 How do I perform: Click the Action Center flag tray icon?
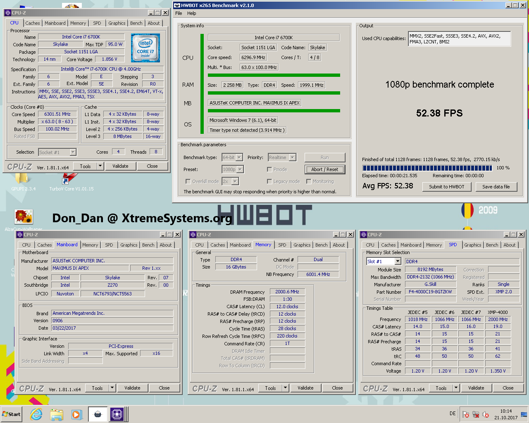click(x=466, y=414)
